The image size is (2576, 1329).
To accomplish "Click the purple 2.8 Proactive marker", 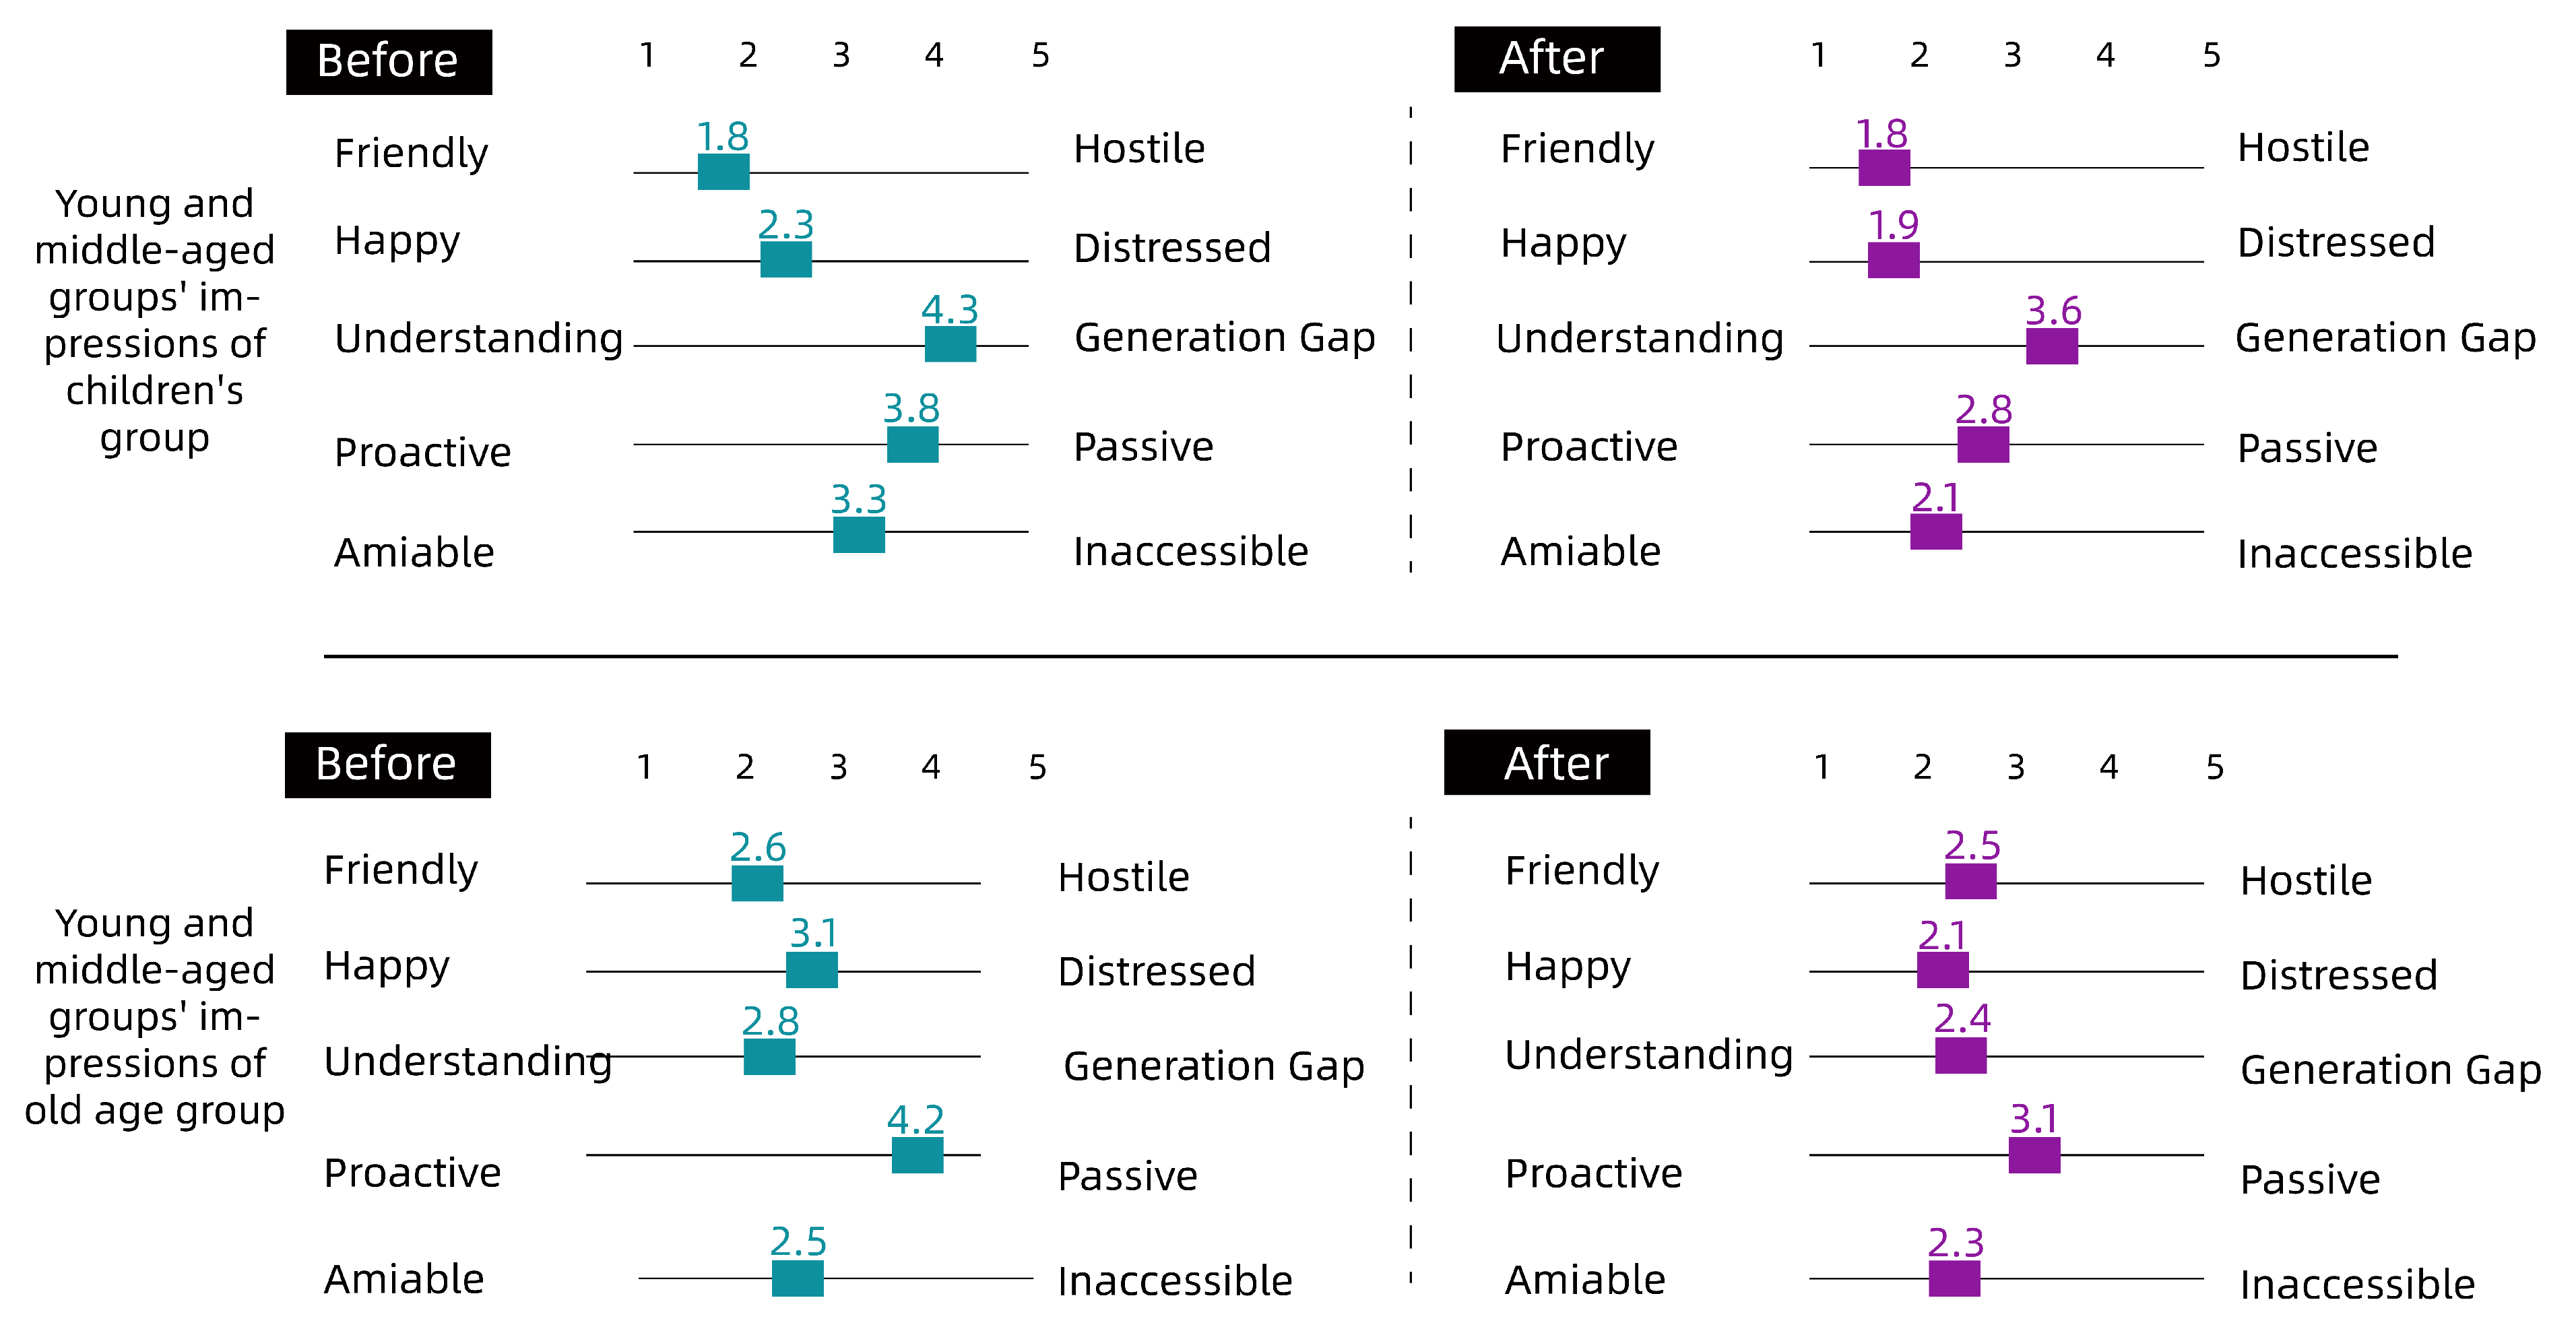I will coord(1982,444).
